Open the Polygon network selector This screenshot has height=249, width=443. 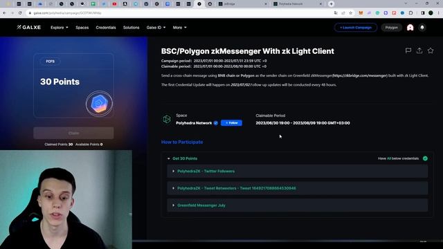tap(391, 28)
